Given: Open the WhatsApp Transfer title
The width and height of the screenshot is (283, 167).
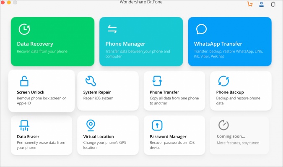Looking at the screenshot, I should coord(218,44).
